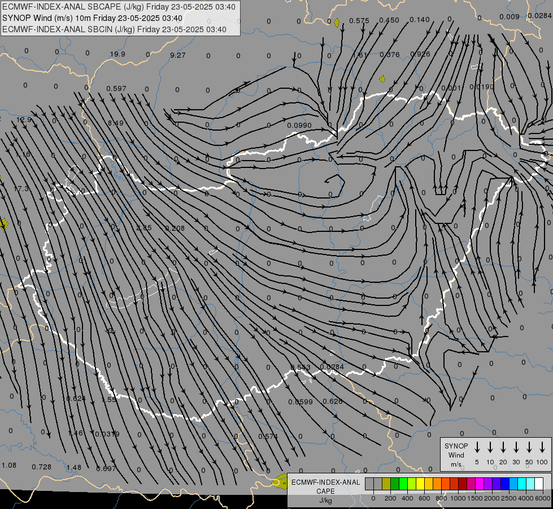Click the 0.0990 value on the map

coord(299,126)
